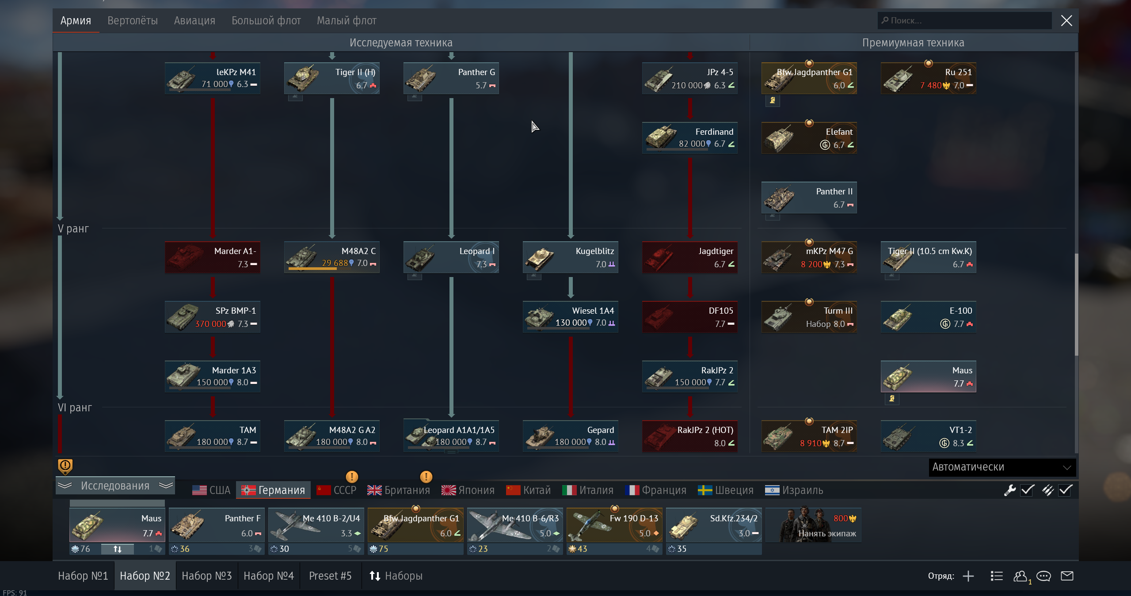This screenshot has width=1131, height=596.
Task: Select the Китай nation
Action: tap(528, 490)
